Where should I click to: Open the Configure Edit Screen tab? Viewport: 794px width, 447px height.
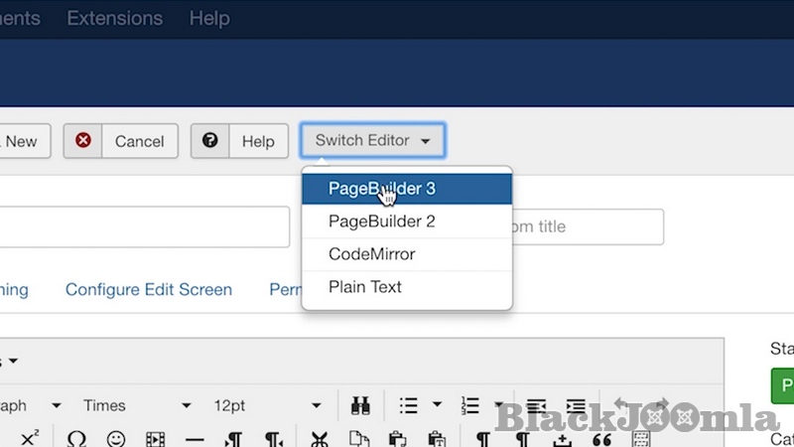pos(149,290)
